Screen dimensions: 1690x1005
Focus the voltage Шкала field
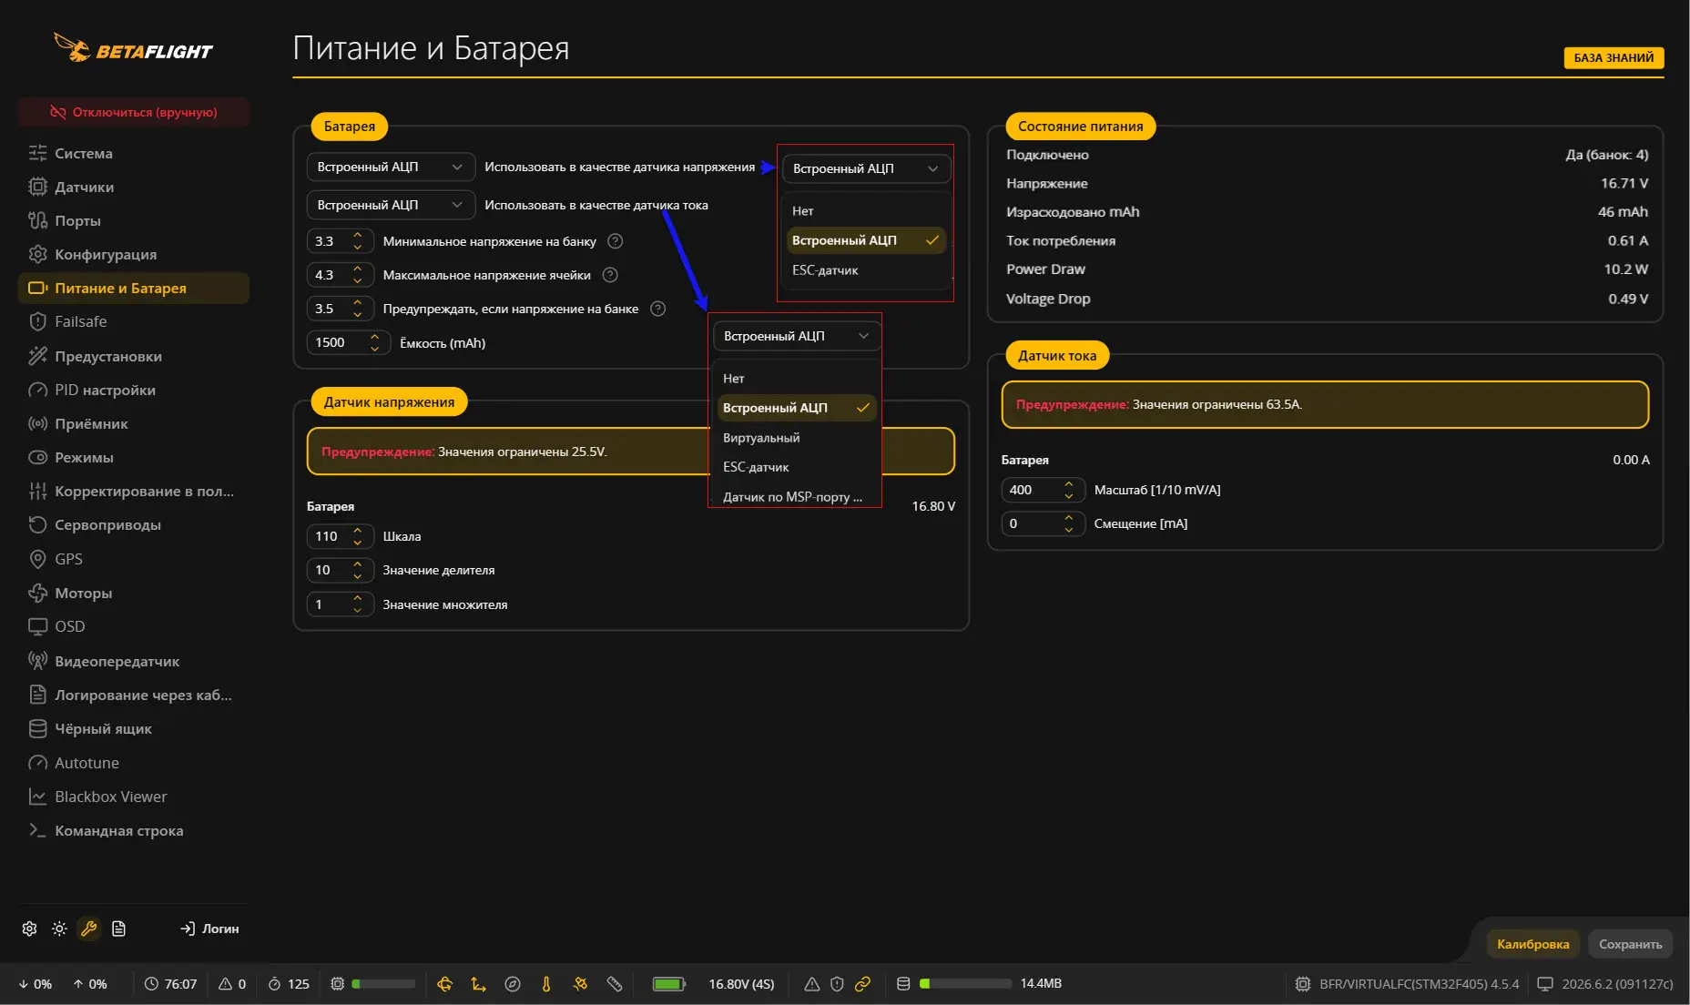[341, 536]
